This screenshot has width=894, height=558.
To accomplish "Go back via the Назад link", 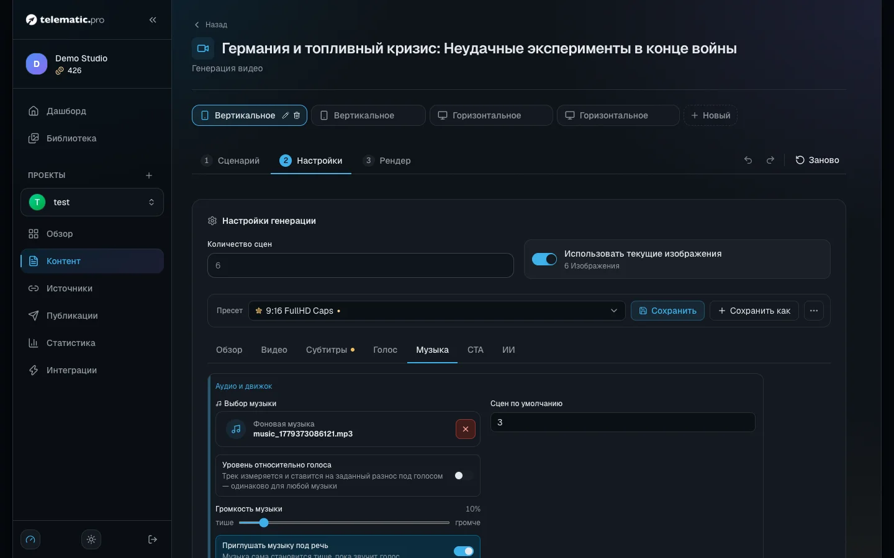I will (211, 25).
